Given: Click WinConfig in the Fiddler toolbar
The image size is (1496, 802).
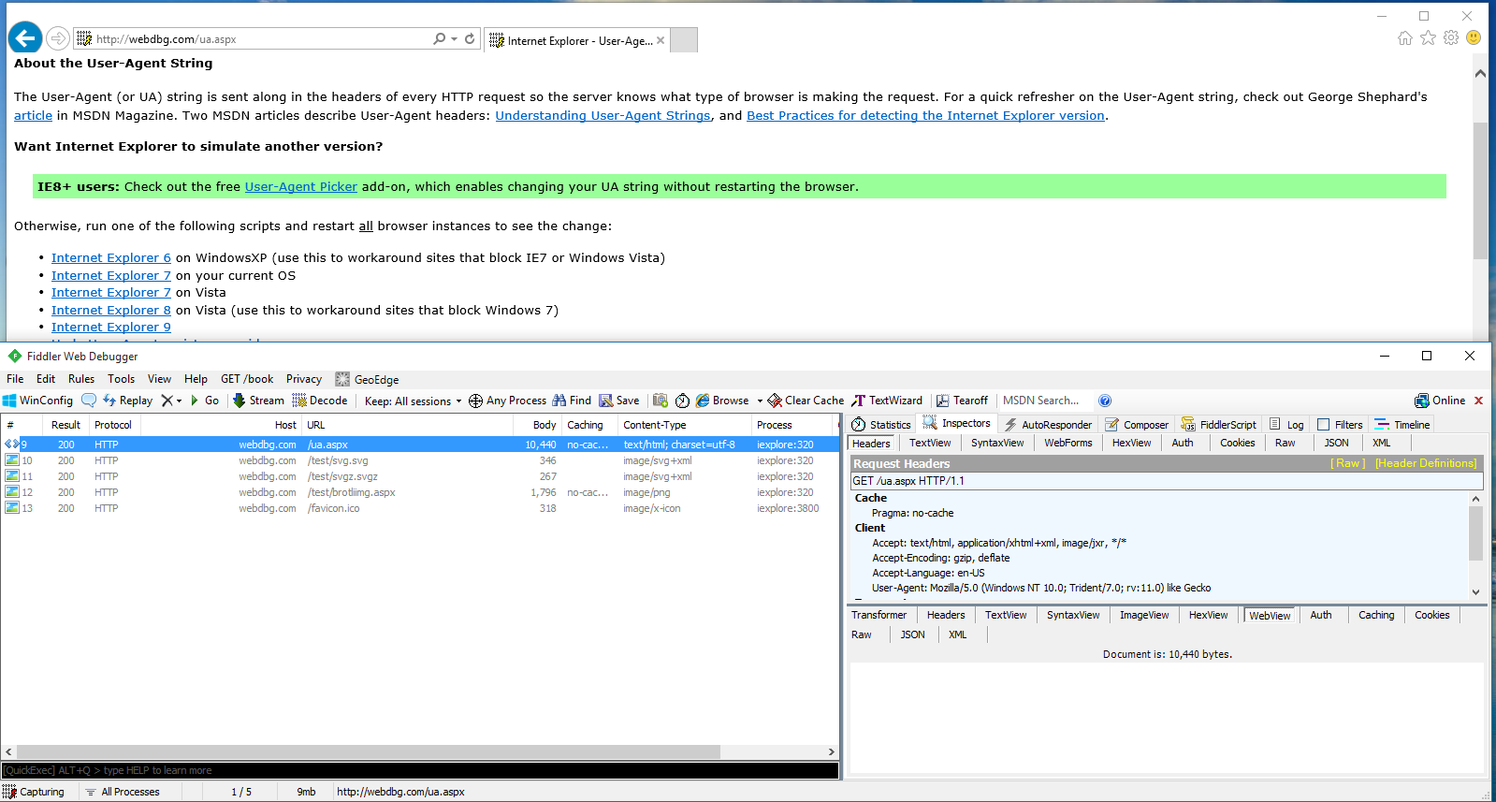Looking at the screenshot, I should (x=38, y=401).
